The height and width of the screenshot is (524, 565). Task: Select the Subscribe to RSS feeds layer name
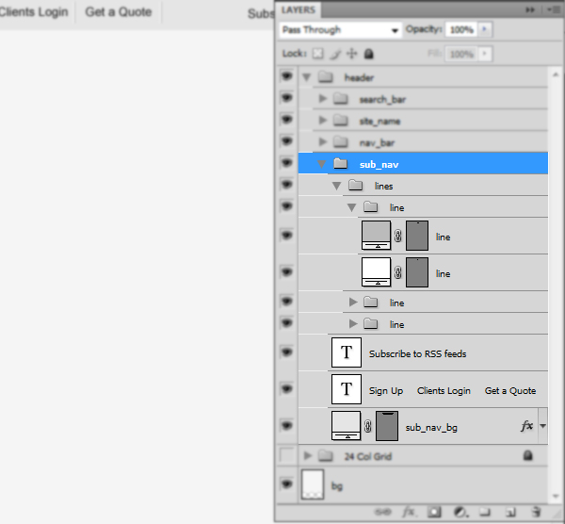point(417,353)
